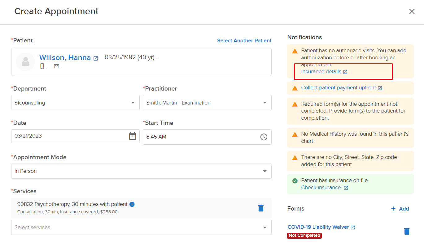Screen dimensions: 424x243
Task: Click the email envelope icon under patient name
Action: 56,66
